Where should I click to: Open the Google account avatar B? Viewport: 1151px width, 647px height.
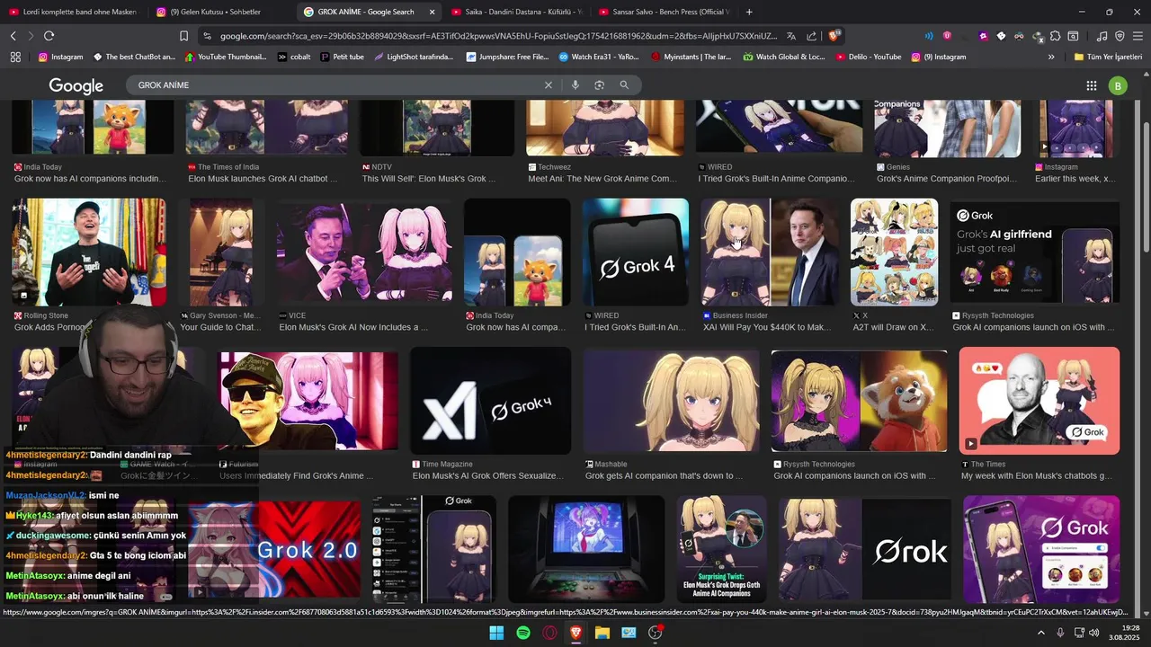[x=1118, y=85]
